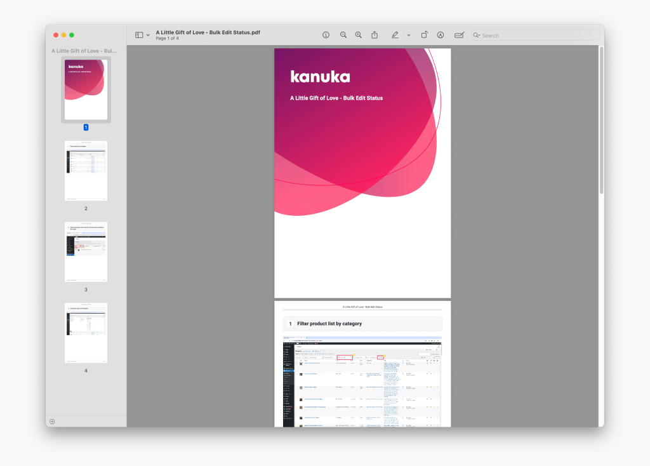
Task: Open the search magnifier options
Action: point(477,36)
